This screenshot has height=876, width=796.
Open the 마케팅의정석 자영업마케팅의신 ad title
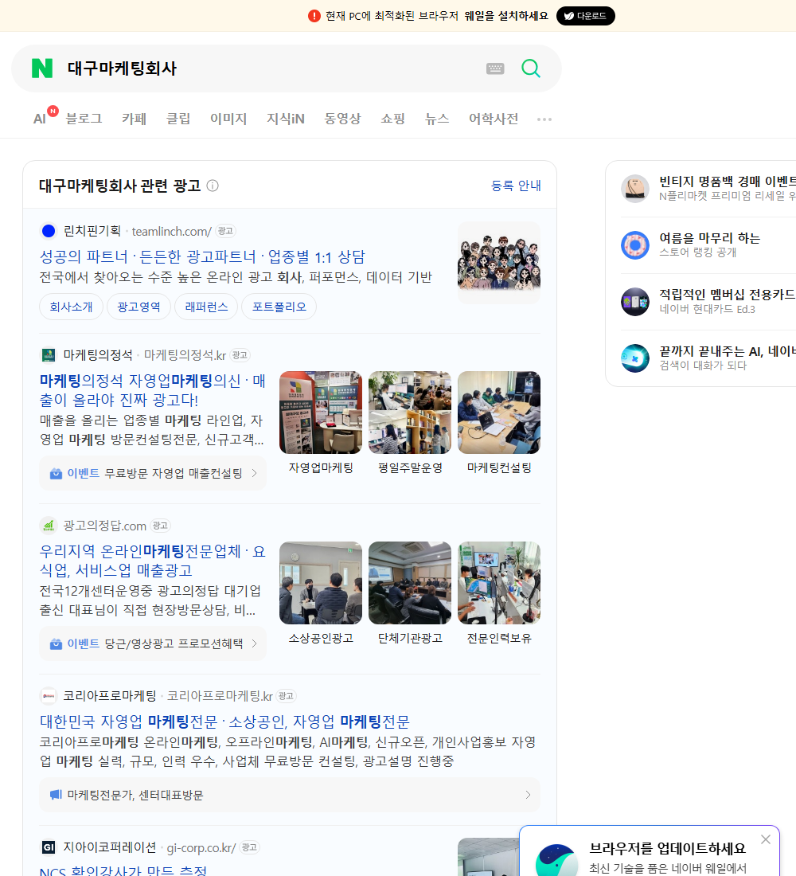tap(153, 390)
